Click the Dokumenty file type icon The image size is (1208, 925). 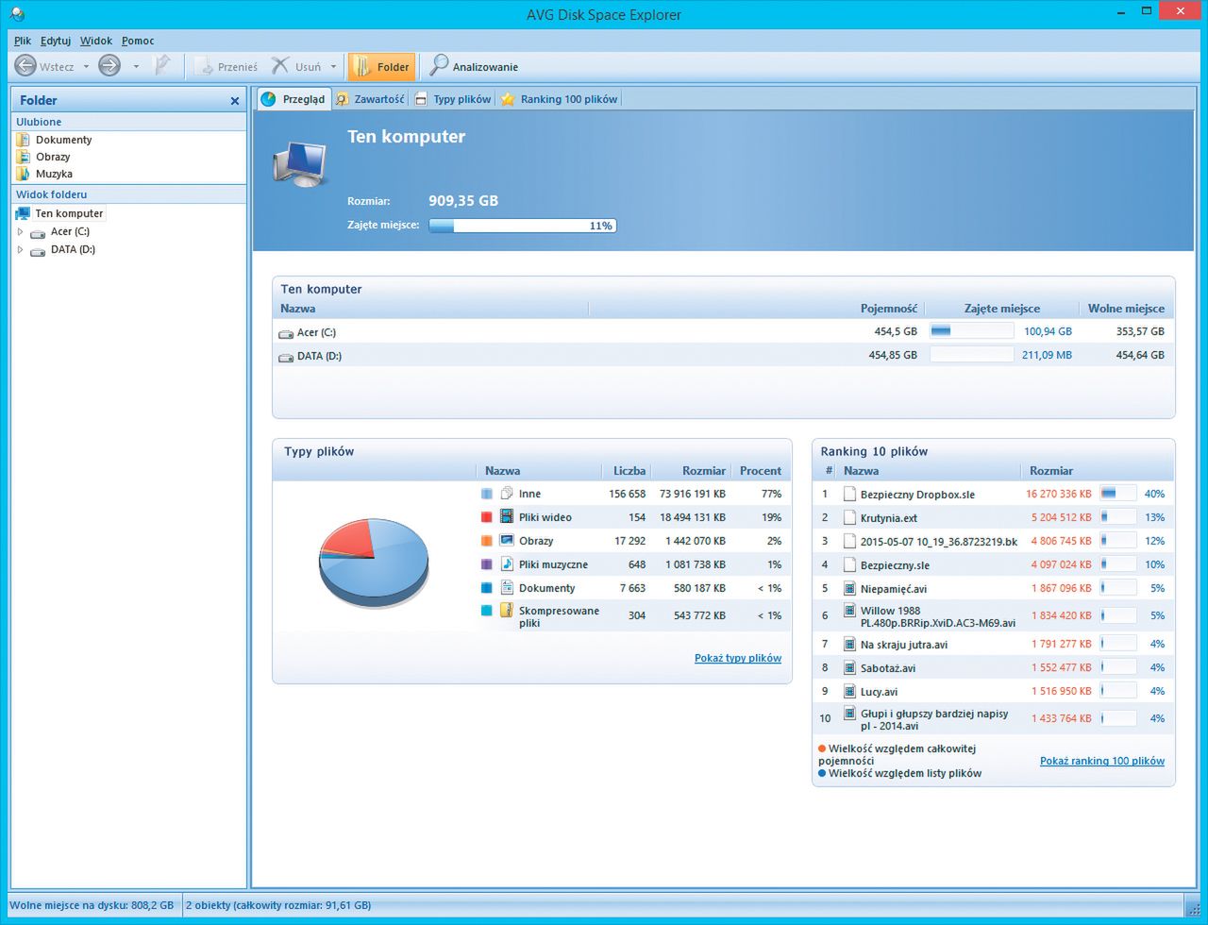tap(507, 587)
